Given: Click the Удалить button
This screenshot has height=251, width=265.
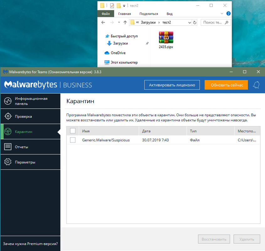Looking at the screenshot, I should (247, 239).
